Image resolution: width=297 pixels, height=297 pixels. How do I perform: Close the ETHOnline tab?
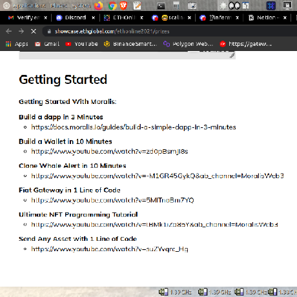(141, 18)
